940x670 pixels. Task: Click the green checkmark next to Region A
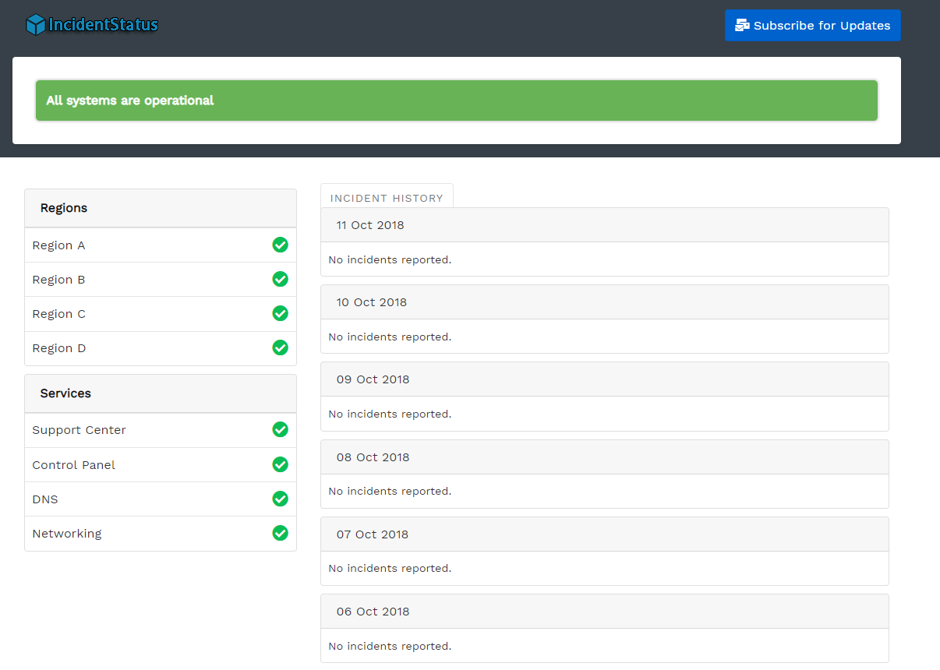[x=280, y=245]
